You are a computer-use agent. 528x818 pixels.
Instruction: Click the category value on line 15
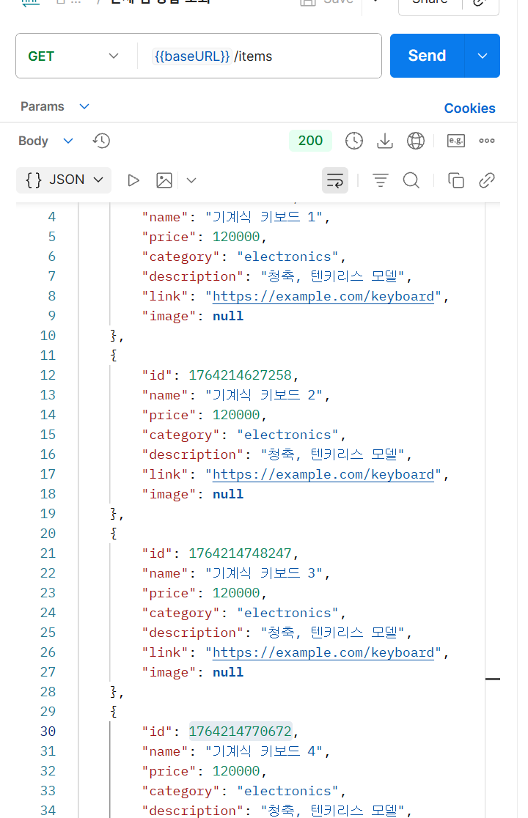[x=287, y=435]
